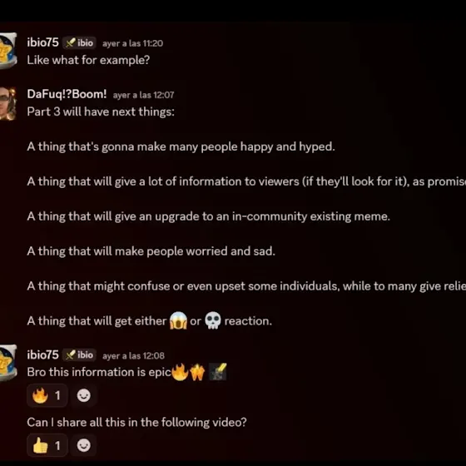The height and width of the screenshot is (466, 466).
Task: Click the ibio server tag at 12:08 message
Action: pos(79,354)
